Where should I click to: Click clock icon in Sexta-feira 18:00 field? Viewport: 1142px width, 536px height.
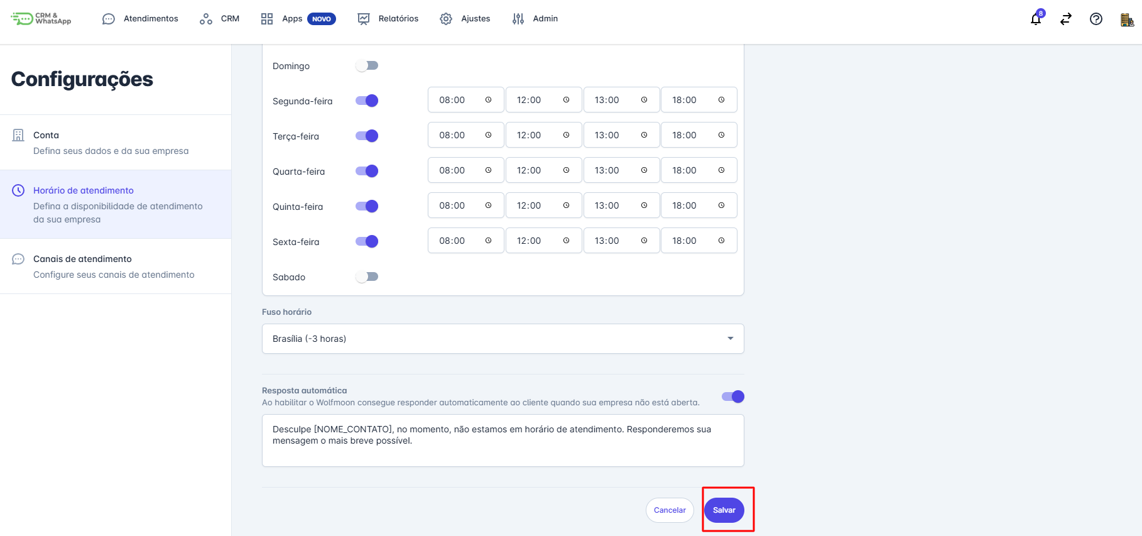point(721,241)
